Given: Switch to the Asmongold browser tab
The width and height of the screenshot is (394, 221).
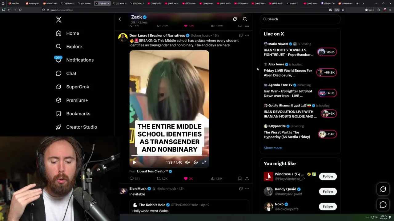Looking at the screenshot, I should tap(32, 3).
